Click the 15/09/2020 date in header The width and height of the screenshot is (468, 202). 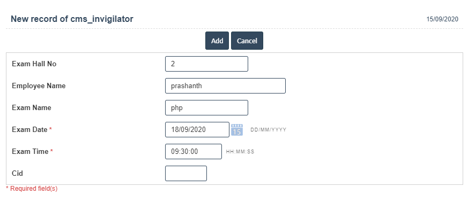point(442,19)
